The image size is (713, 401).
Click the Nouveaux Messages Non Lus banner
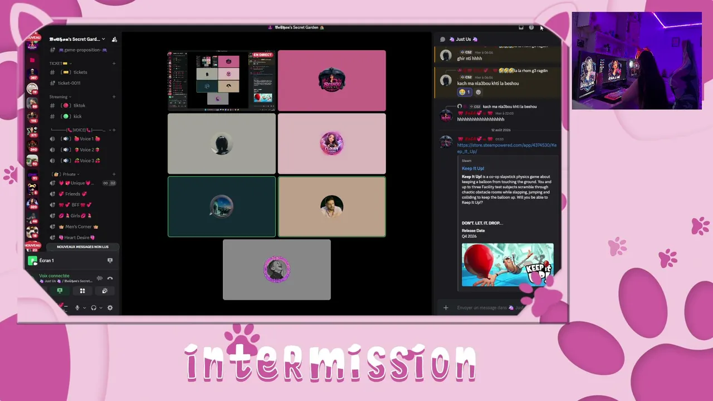(x=82, y=247)
